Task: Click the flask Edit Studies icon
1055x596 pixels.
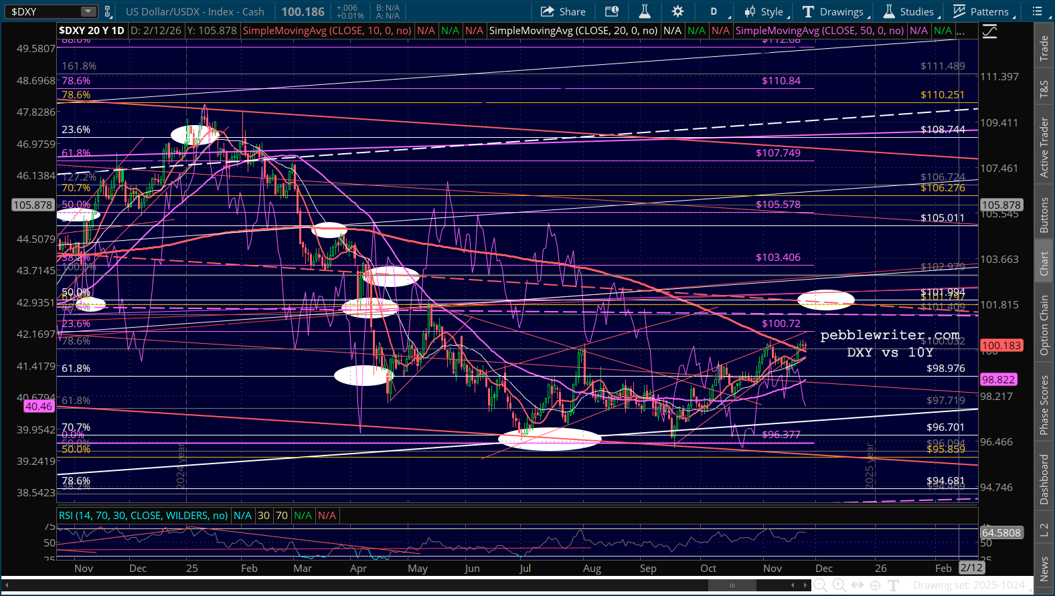Action: click(x=645, y=11)
